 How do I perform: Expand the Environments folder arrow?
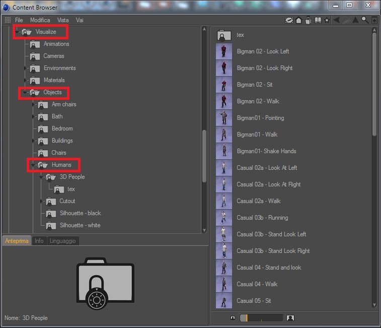(x=25, y=68)
